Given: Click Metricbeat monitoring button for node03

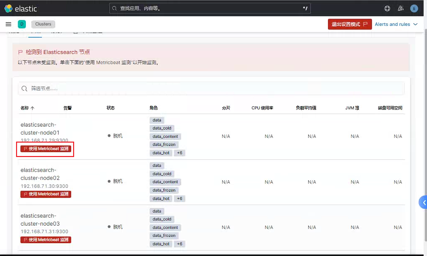Looking at the screenshot, I should point(46,240).
